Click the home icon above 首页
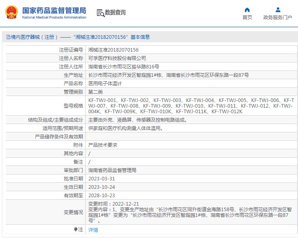This screenshot has width=298, height=238. tap(247, 10)
